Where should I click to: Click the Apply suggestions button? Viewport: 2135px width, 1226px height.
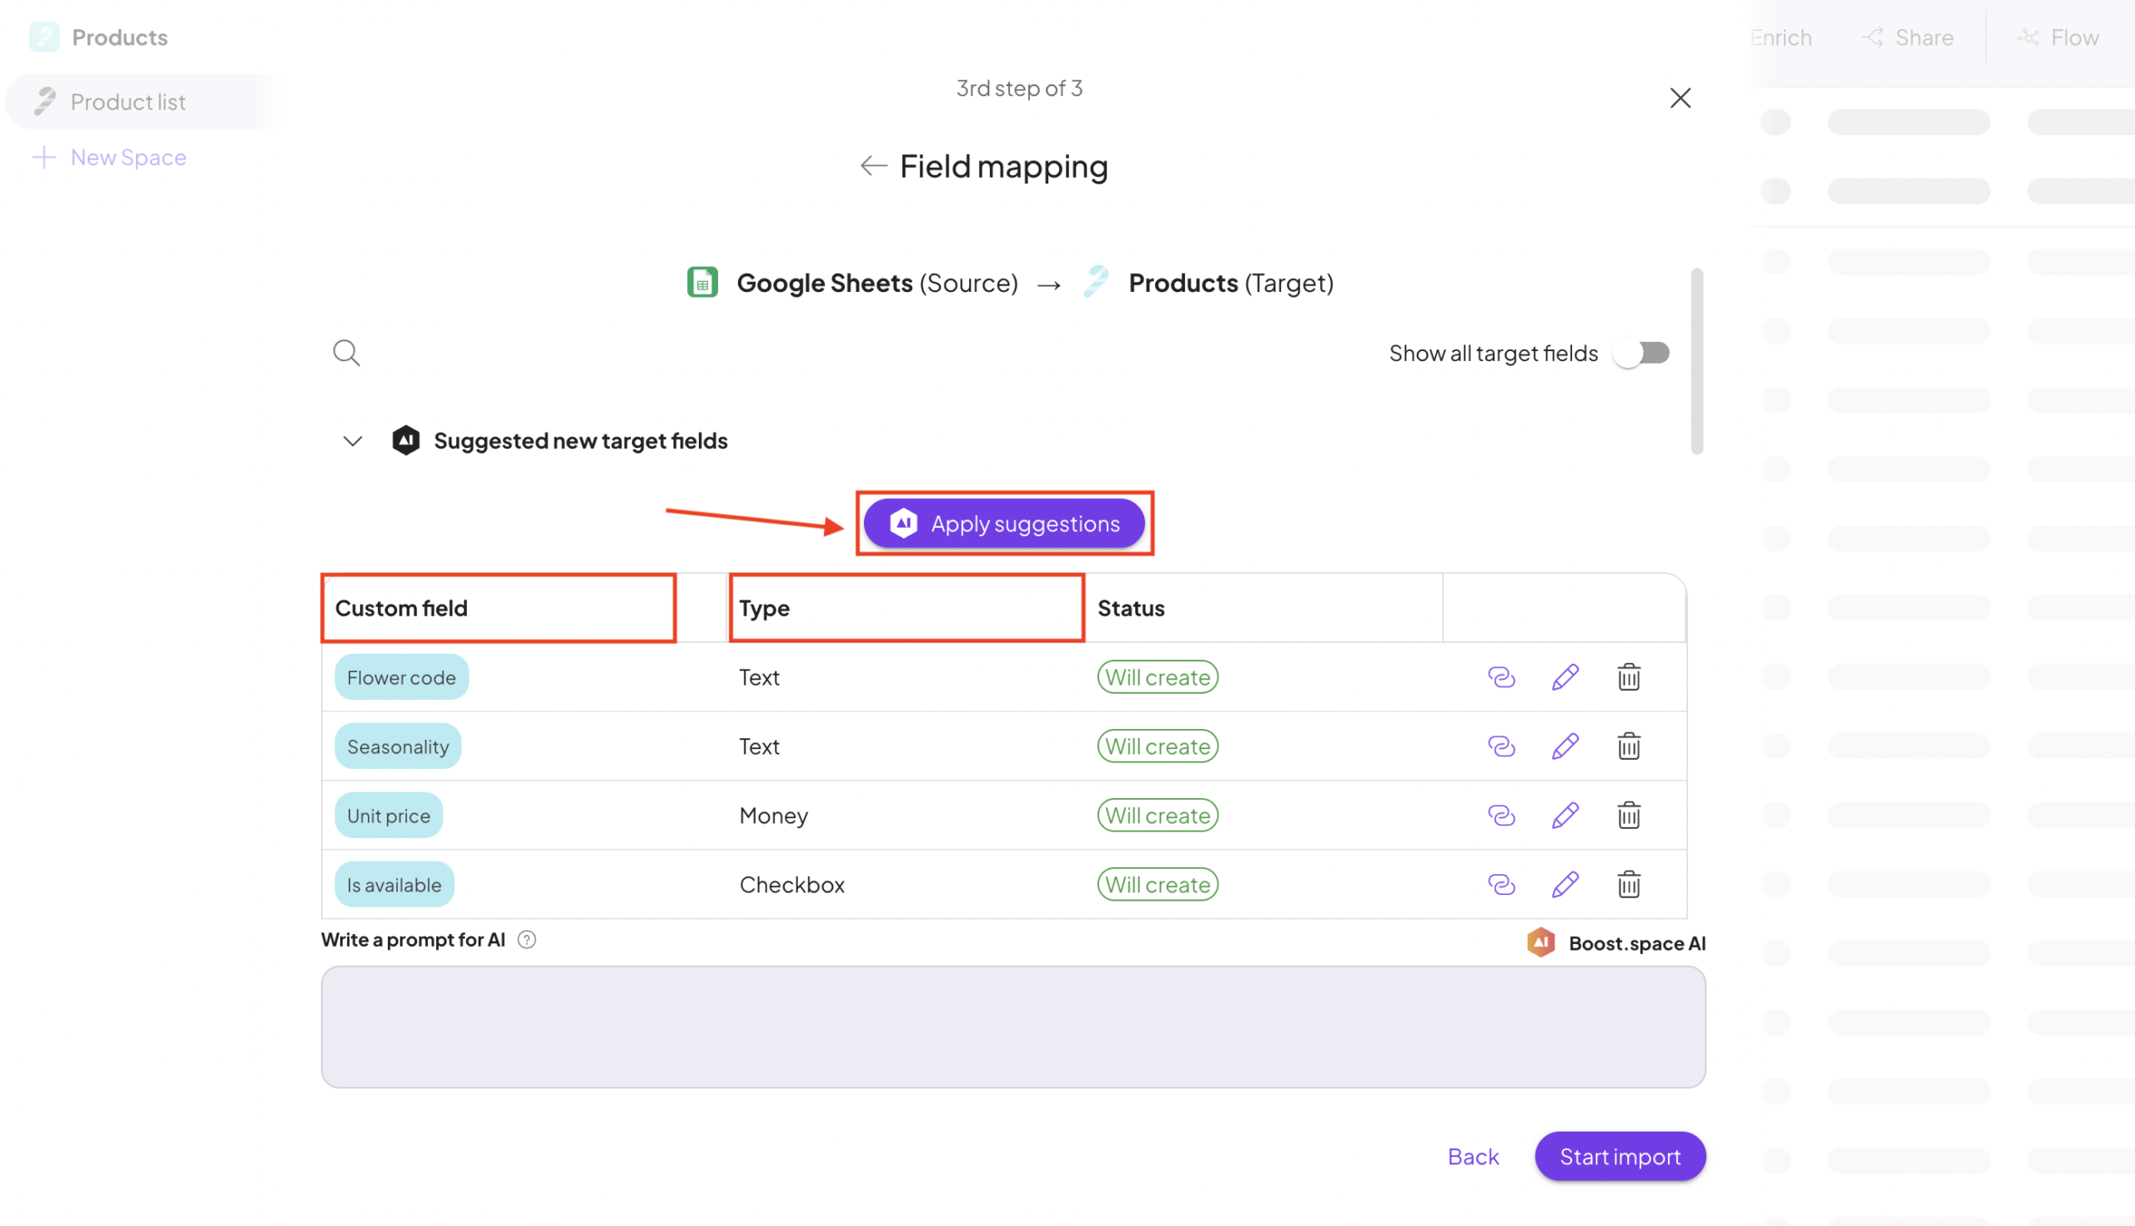pyautogui.click(x=1003, y=524)
